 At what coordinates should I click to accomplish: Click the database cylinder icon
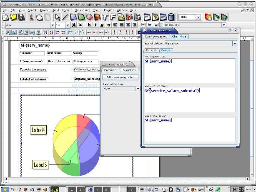(x=171, y=17)
